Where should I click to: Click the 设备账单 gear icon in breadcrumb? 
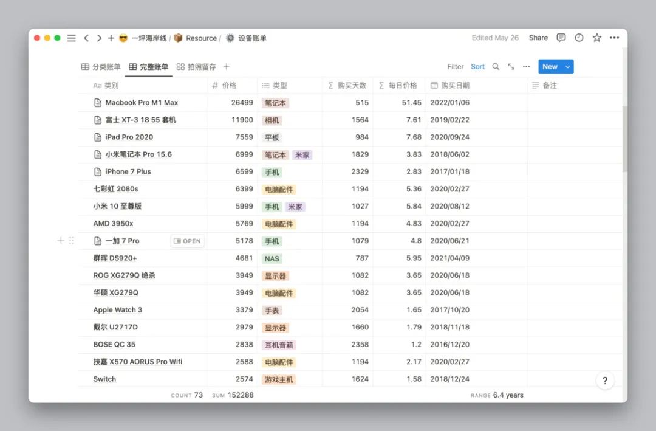tap(230, 38)
